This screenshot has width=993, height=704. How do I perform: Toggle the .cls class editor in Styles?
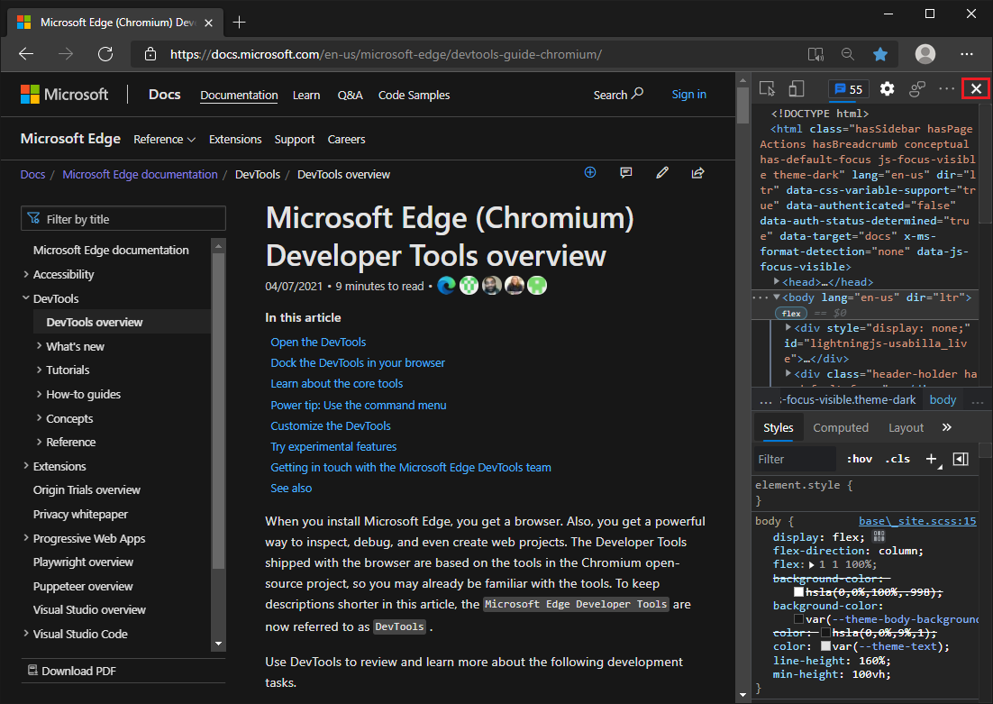[897, 458]
